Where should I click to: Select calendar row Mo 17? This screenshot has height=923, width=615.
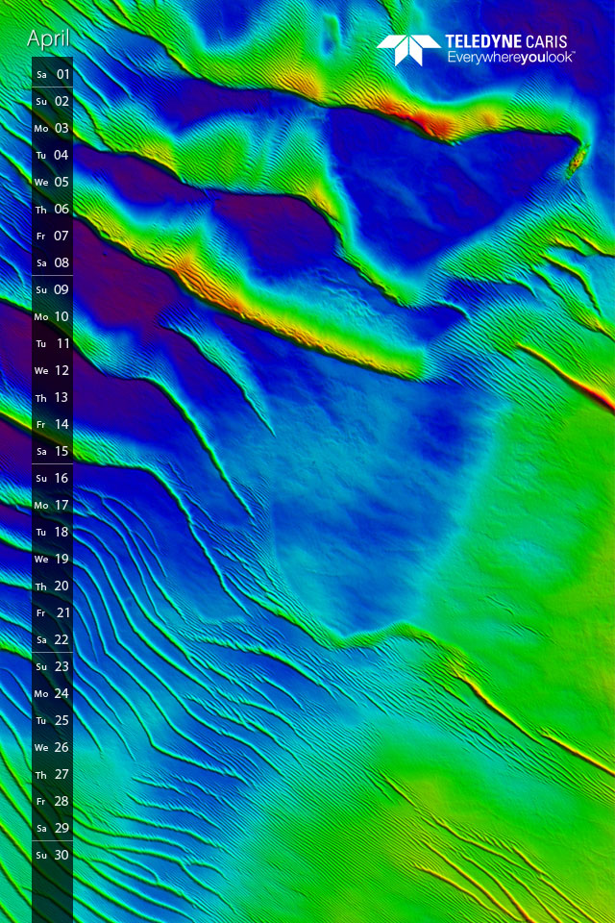coord(53,505)
